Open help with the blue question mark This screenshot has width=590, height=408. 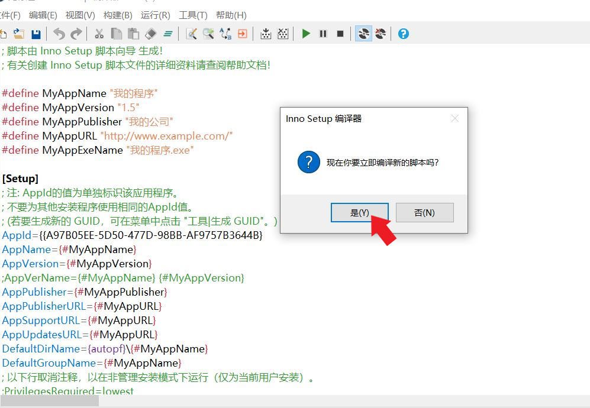[404, 34]
